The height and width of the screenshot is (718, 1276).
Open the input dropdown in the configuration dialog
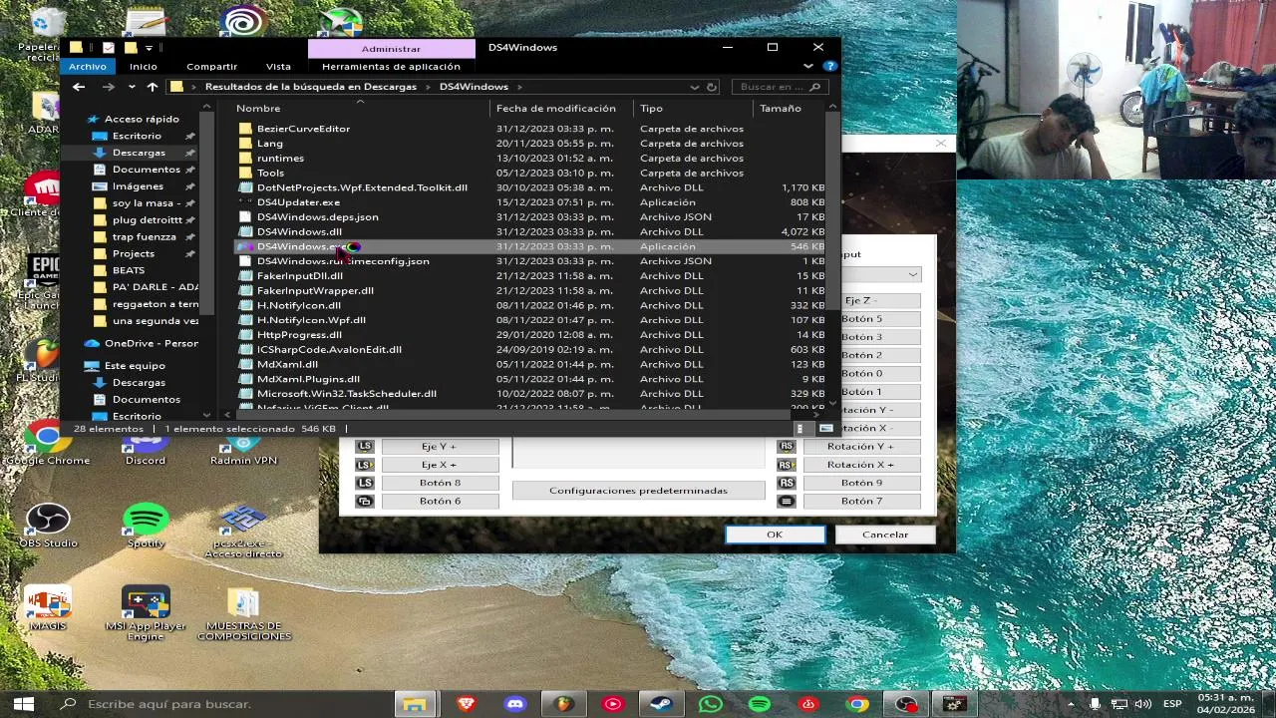point(912,274)
